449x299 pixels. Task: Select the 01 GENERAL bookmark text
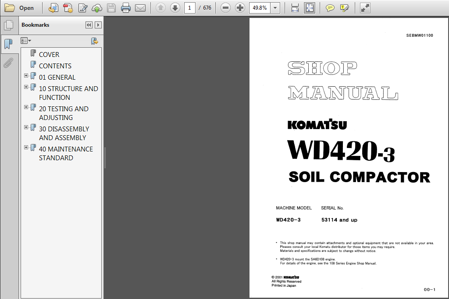(57, 77)
